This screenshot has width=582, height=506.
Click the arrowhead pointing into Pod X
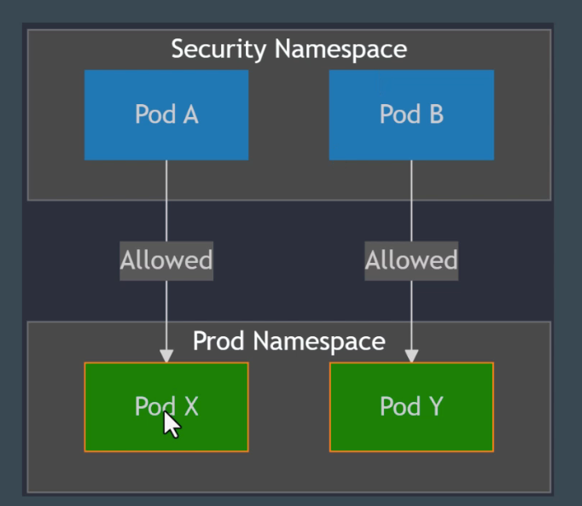166,355
